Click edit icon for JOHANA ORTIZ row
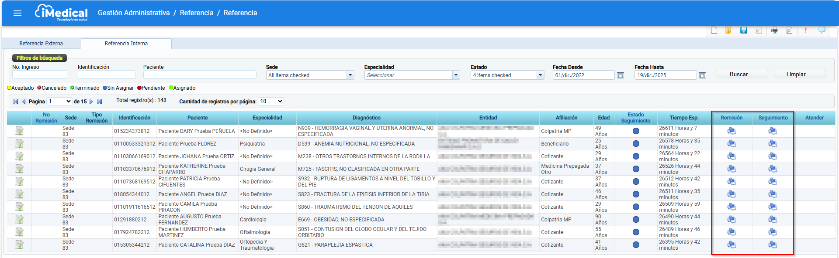 point(19,156)
